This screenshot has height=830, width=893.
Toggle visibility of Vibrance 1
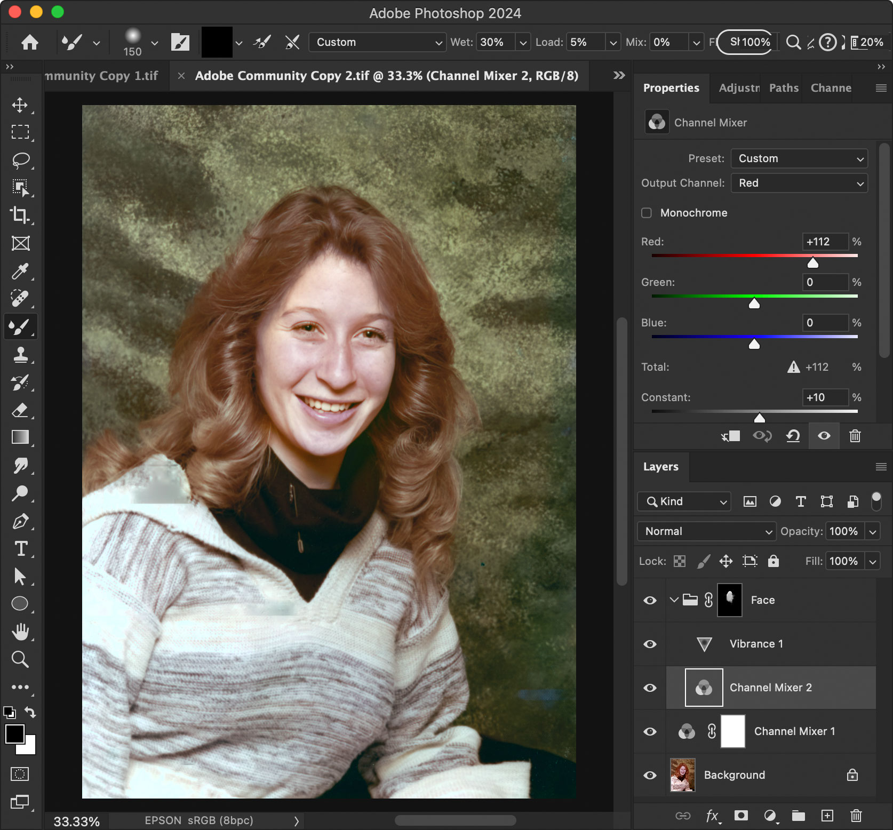click(x=649, y=644)
